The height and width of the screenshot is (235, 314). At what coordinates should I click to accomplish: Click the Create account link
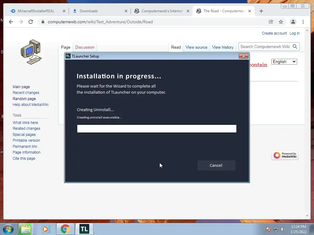click(x=274, y=33)
